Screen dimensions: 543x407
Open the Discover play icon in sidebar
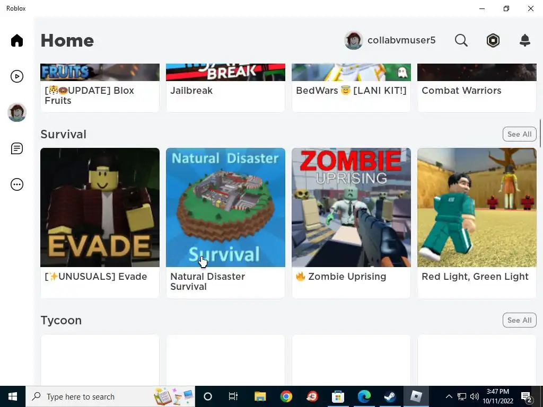(x=16, y=76)
